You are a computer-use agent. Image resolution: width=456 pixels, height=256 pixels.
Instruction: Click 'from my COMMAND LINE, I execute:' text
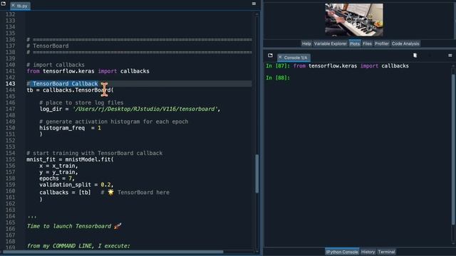click(78, 246)
